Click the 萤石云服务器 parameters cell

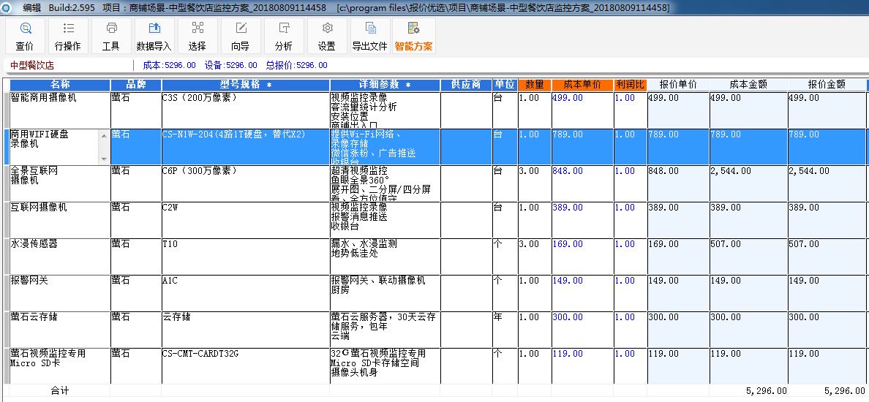click(x=385, y=330)
